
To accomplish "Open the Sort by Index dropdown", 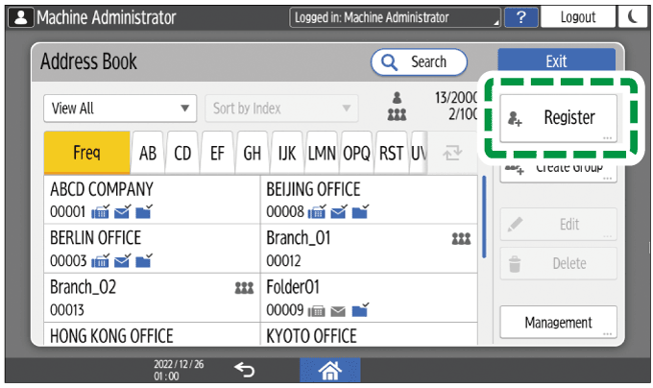I will click(280, 109).
